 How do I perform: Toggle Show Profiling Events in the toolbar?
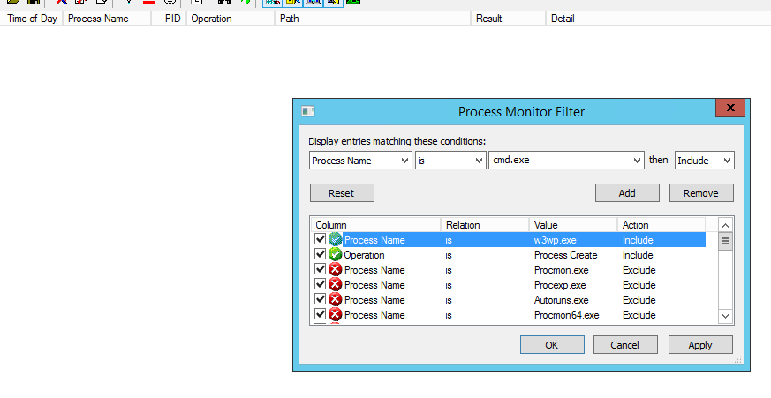(352, 3)
